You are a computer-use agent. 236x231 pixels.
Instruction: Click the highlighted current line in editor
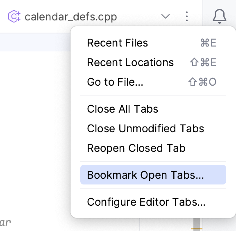pyautogui.click(x=35, y=42)
